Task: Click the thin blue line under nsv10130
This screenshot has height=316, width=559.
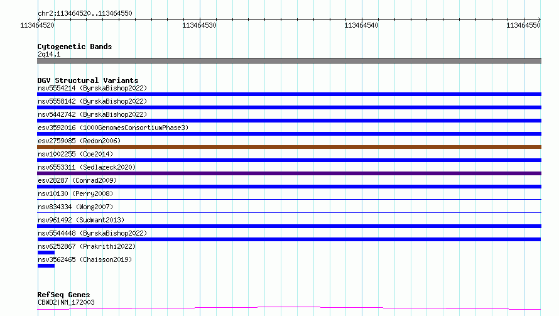Action: pyautogui.click(x=289, y=199)
